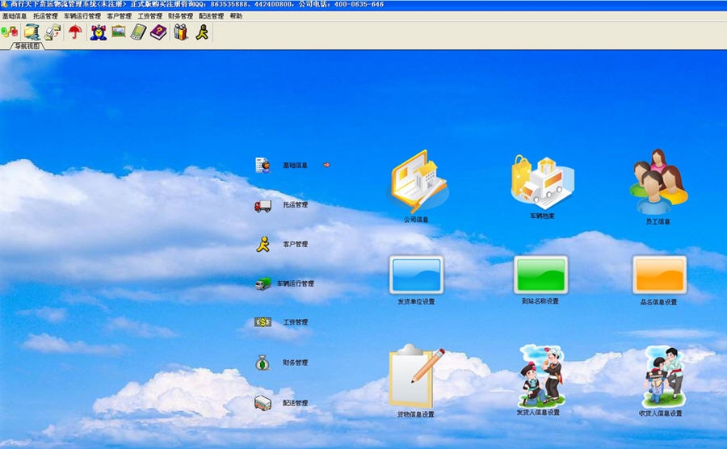The image size is (727, 449).
Task: Open the 财务管理 menu in menu bar
Action: (x=180, y=16)
